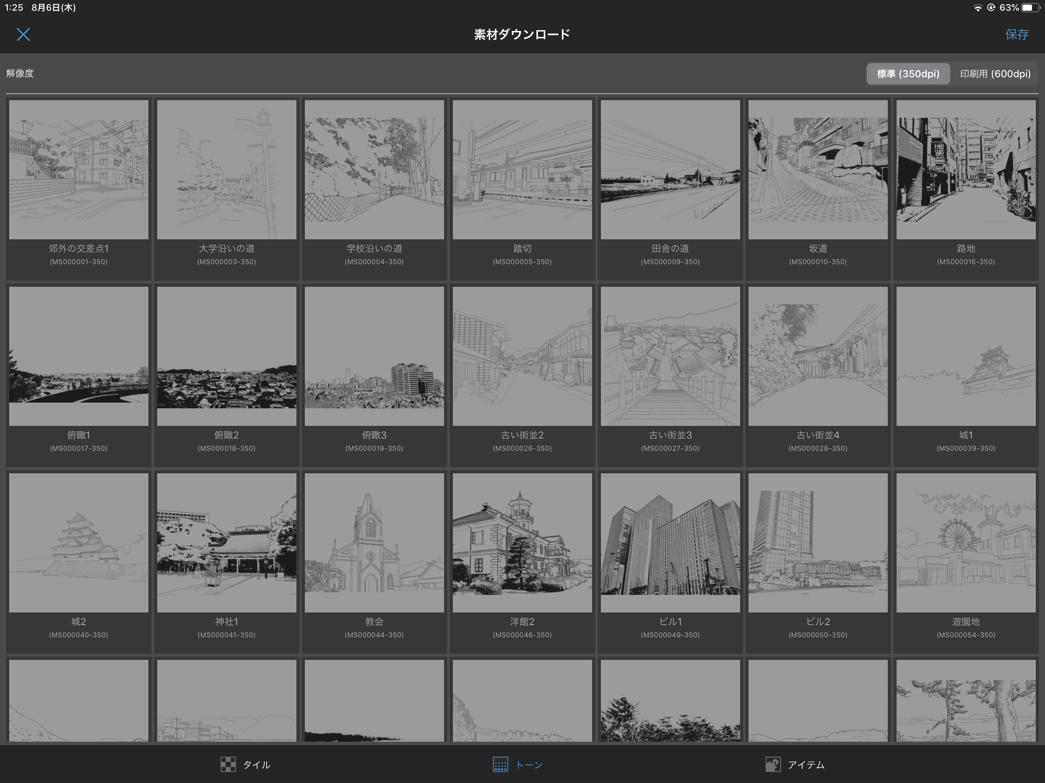
Task: Tap the アイテム picture icon
Action: point(773,765)
